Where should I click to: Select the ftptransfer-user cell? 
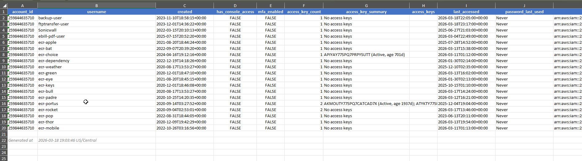pyautogui.click(x=97, y=24)
